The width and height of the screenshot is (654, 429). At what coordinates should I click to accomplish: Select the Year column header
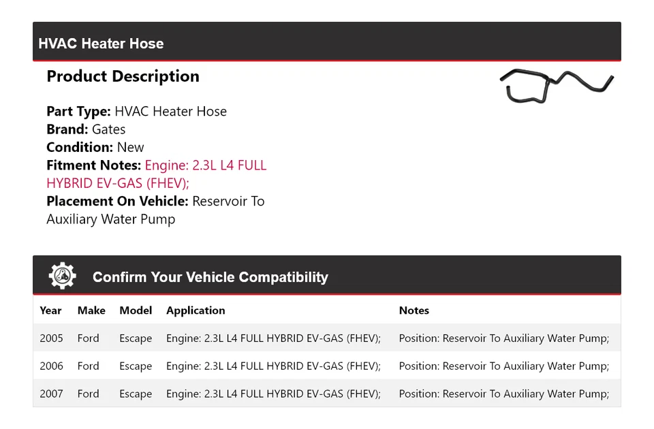pyautogui.click(x=50, y=310)
